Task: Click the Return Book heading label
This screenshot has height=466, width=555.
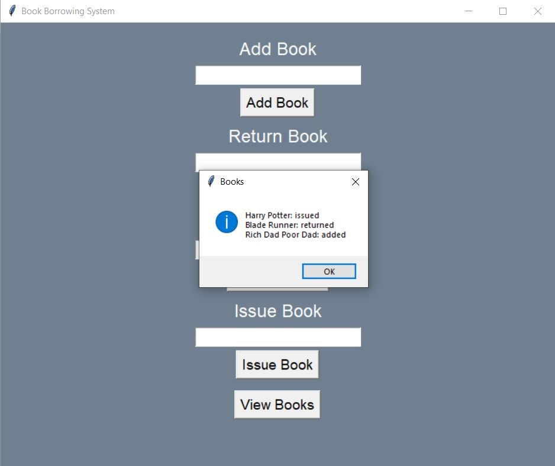Action: [277, 136]
